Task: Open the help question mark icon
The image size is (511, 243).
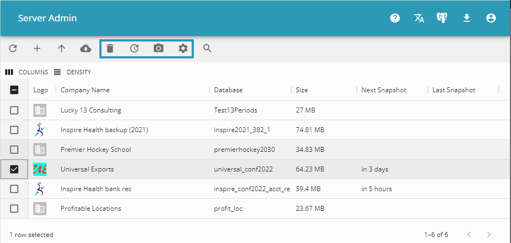Action: pos(395,18)
